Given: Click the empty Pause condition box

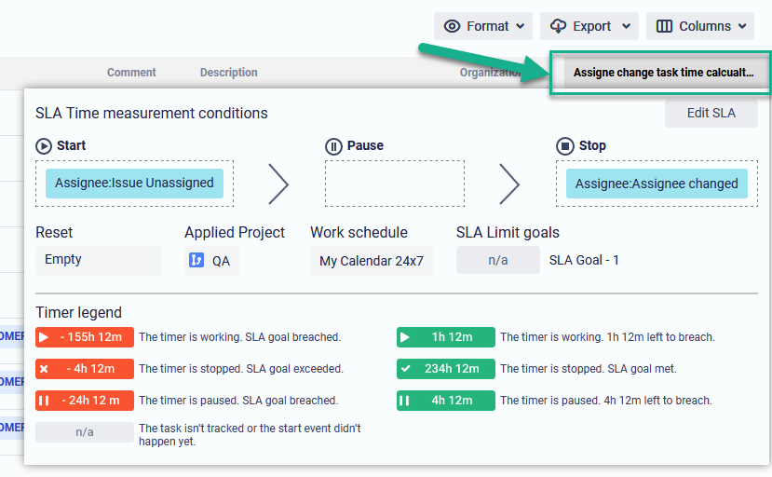Looking at the screenshot, I should pyautogui.click(x=394, y=184).
